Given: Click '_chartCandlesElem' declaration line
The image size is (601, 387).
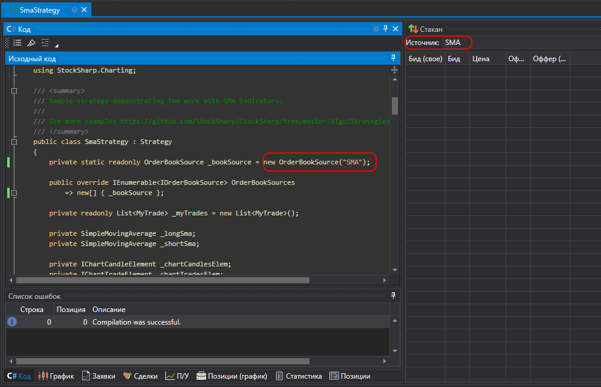Looking at the screenshot, I should click(x=140, y=264).
